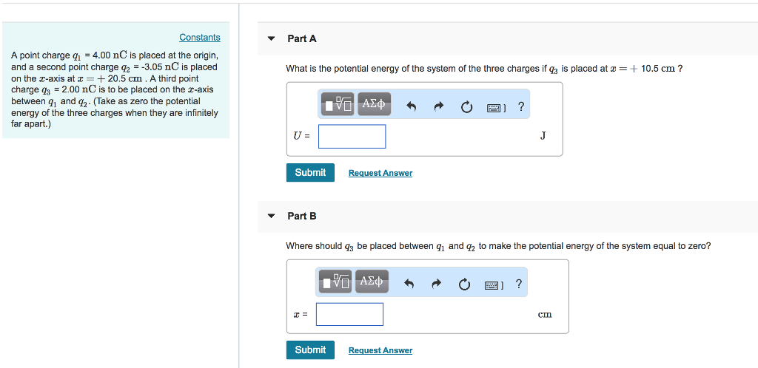Request Answer for Part B
This screenshot has width=758, height=368.
tap(380, 350)
